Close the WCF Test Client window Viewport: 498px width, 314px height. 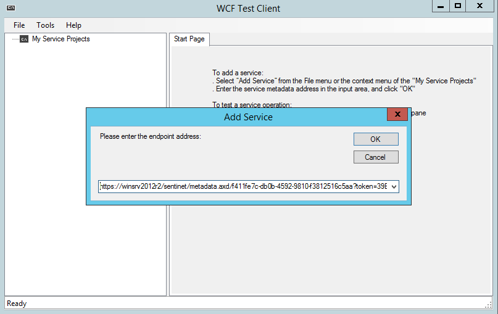pos(479,6)
